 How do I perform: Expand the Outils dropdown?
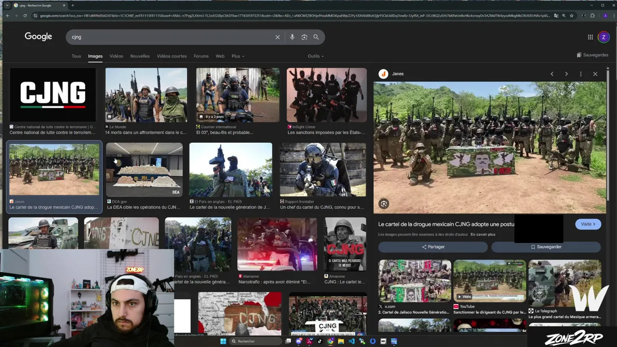(x=316, y=56)
